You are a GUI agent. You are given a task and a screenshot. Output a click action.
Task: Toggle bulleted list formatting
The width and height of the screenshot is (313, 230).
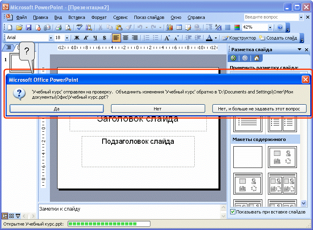tap(156, 38)
